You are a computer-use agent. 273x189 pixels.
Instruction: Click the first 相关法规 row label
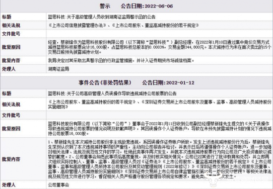[11, 25]
